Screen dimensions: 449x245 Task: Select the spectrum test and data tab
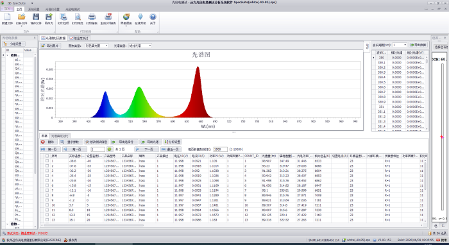click(53, 38)
